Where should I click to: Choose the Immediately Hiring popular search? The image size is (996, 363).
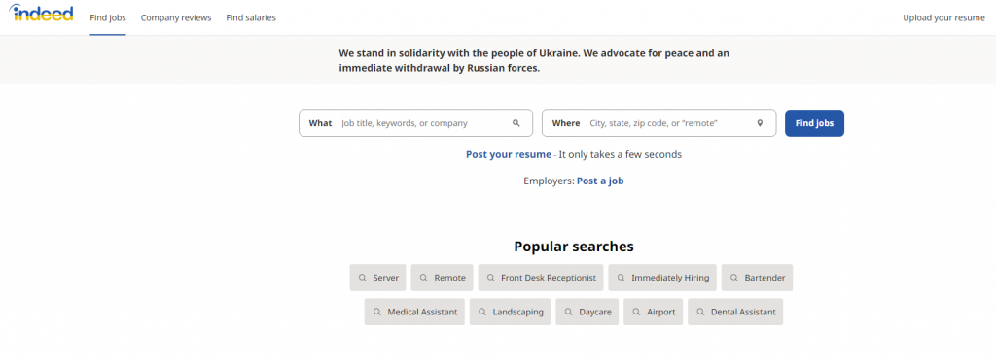pyautogui.click(x=662, y=278)
